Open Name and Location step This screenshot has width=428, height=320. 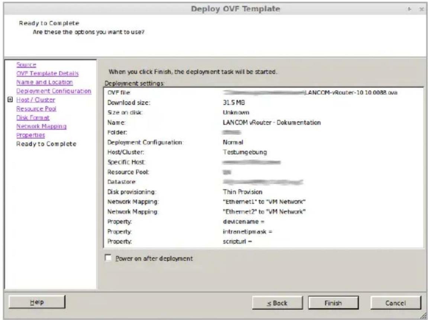point(45,82)
